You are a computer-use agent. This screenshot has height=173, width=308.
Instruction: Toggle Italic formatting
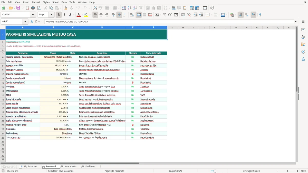coord(64,15)
